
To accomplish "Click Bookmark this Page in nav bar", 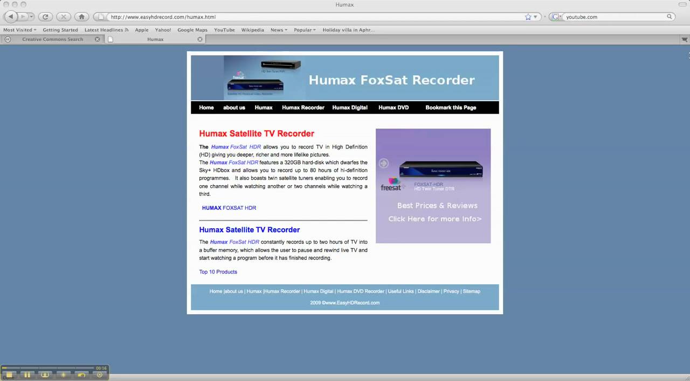I will (451, 108).
